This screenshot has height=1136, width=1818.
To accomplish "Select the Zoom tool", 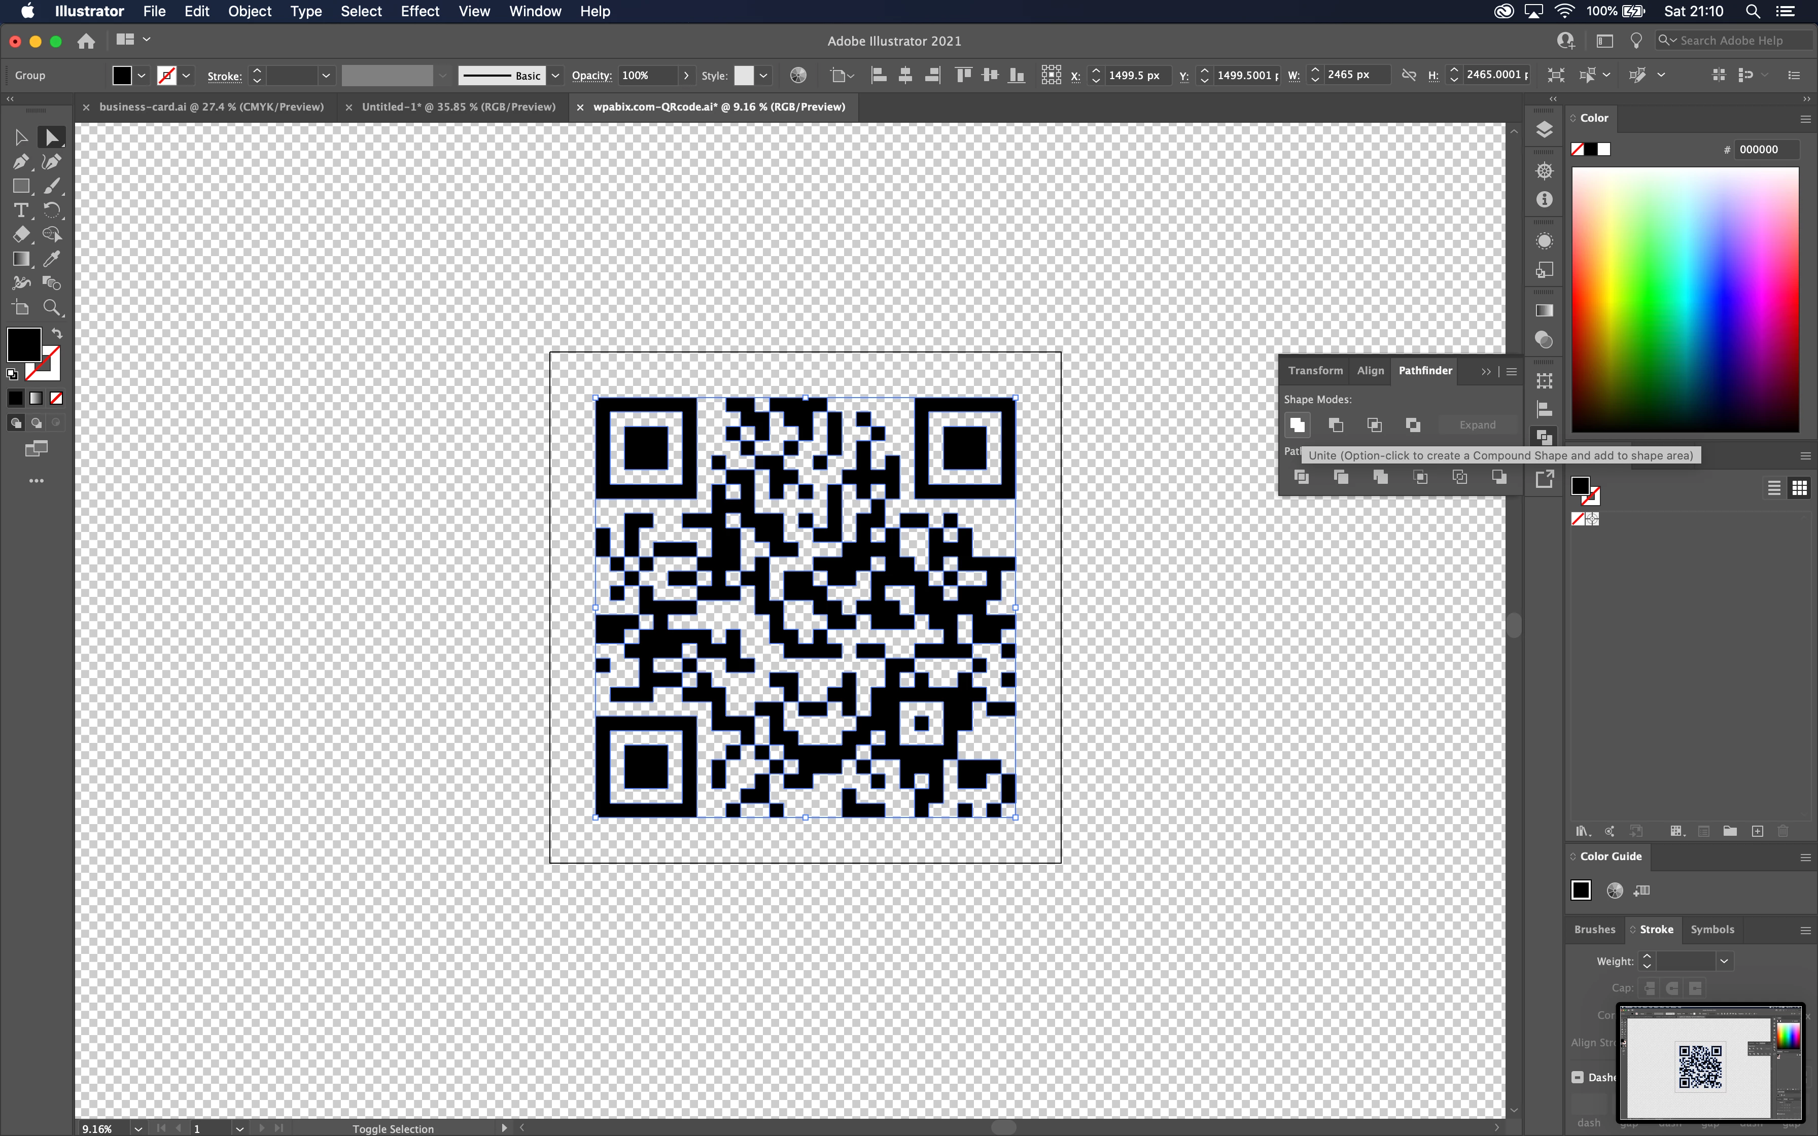I will pos(51,307).
